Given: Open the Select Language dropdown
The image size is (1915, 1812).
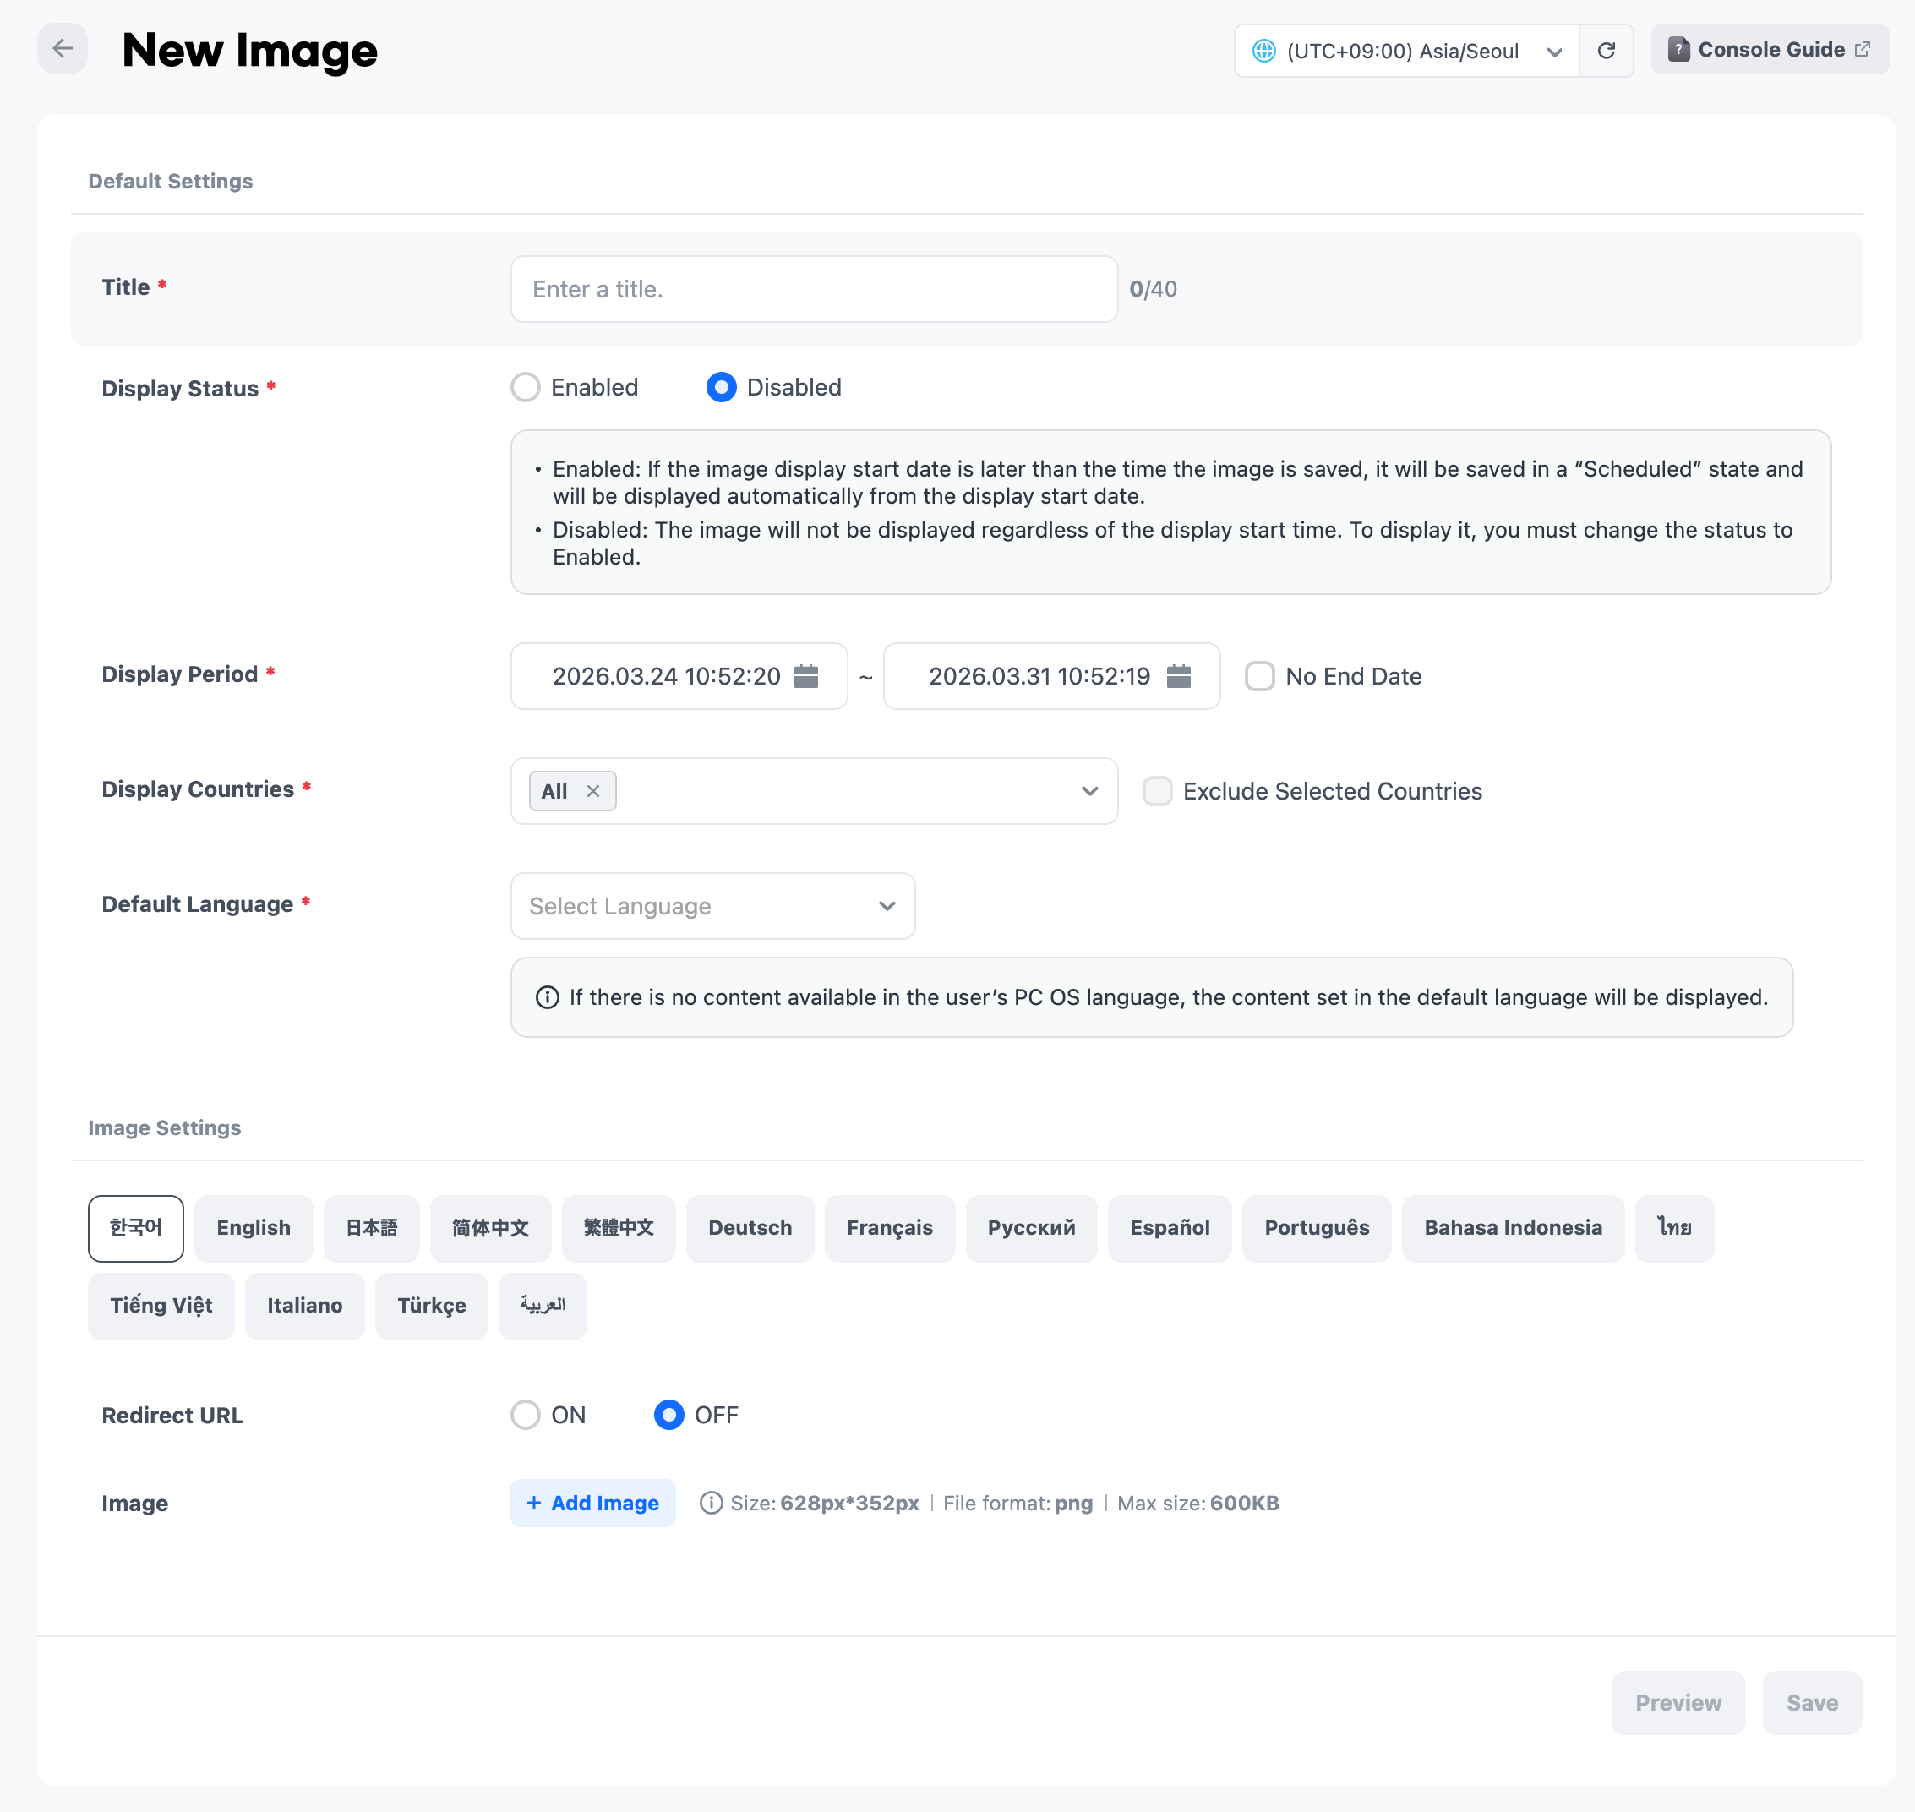Looking at the screenshot, I should [712, 906].
